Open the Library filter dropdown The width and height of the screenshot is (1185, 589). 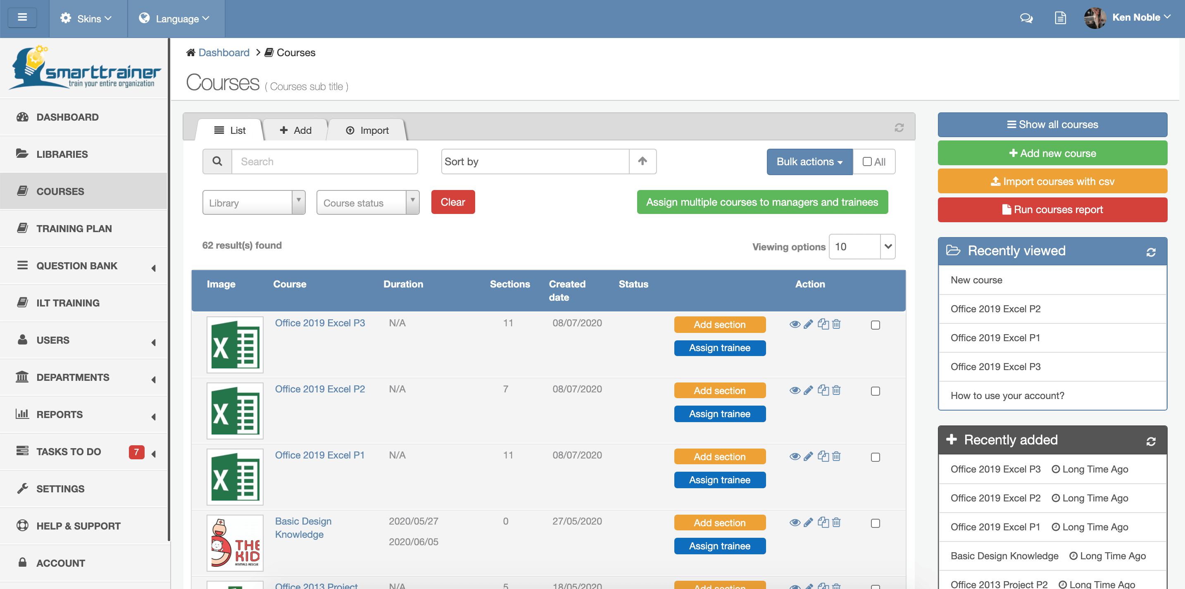pyautogui.click(x=254, y=202)
